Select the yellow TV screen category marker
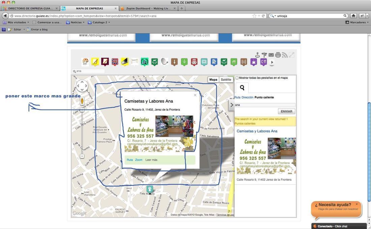The height and width of the screenshot is (229, 371). tap(125, 62)
